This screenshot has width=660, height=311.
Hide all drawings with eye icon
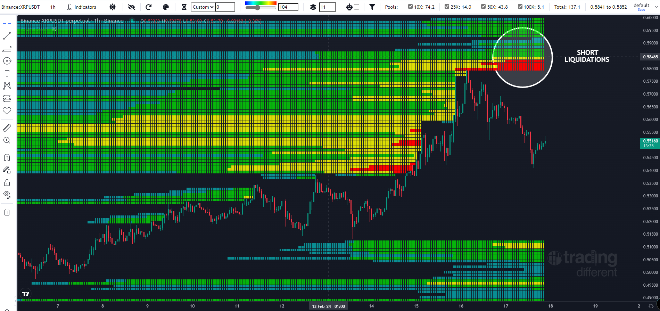[7, 195]
